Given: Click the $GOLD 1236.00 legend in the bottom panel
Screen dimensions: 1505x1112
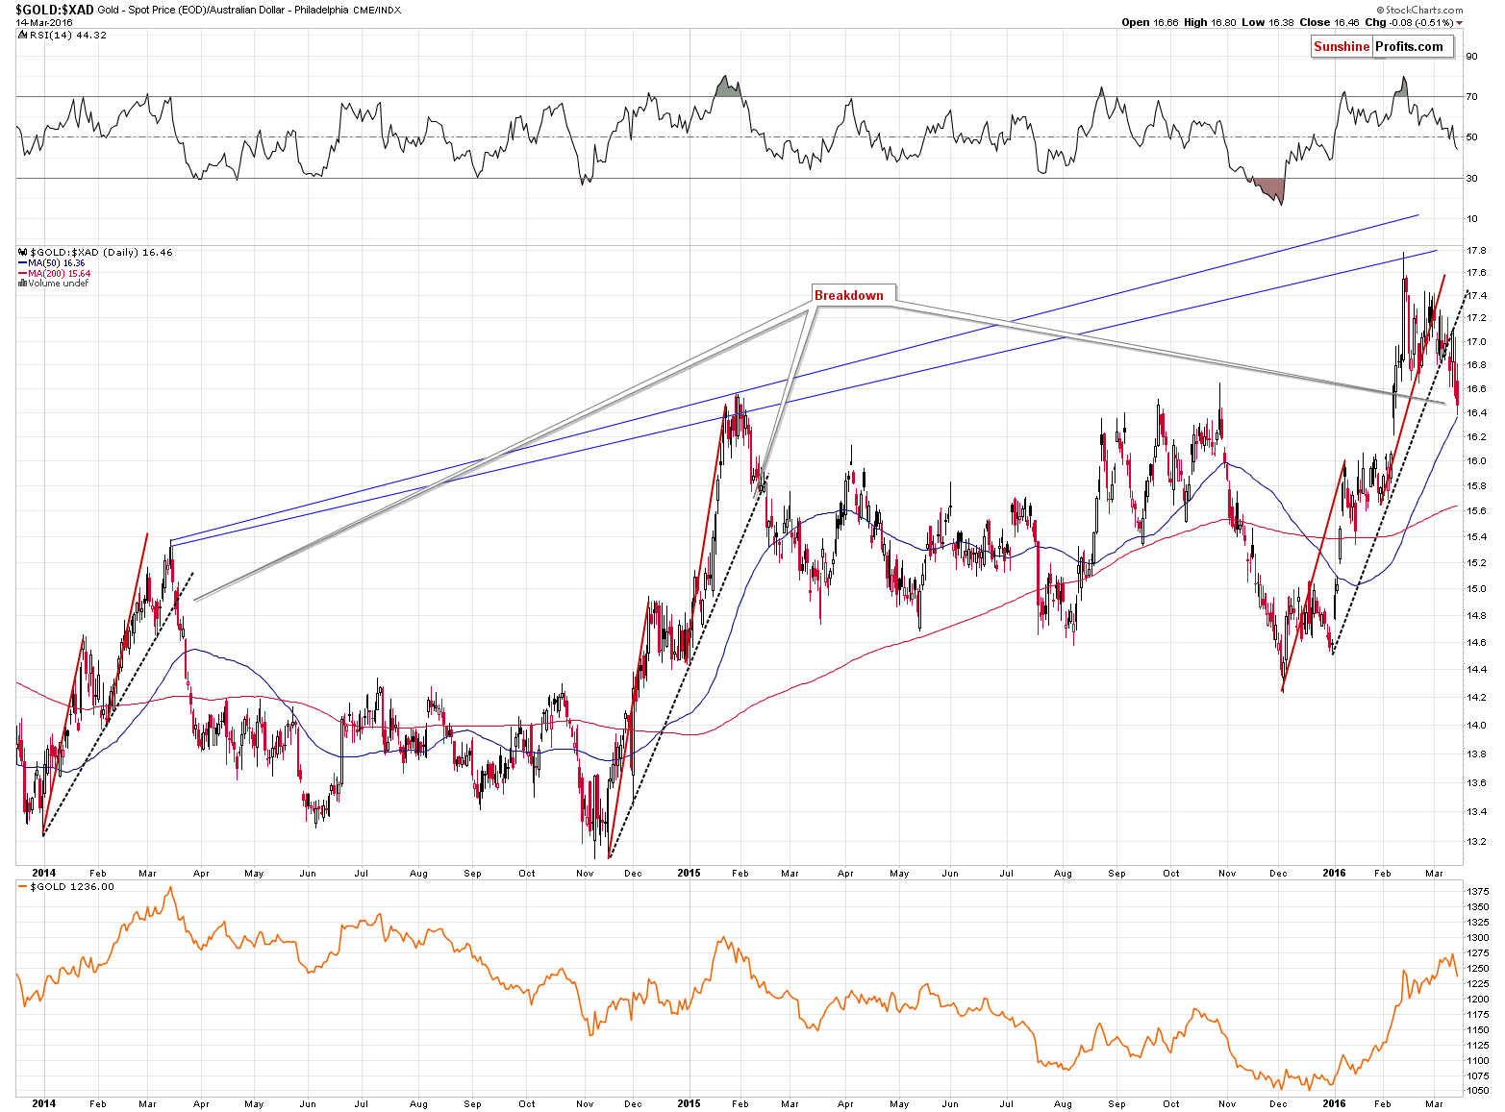Looking at the screenshot, I should click(72, 887).
